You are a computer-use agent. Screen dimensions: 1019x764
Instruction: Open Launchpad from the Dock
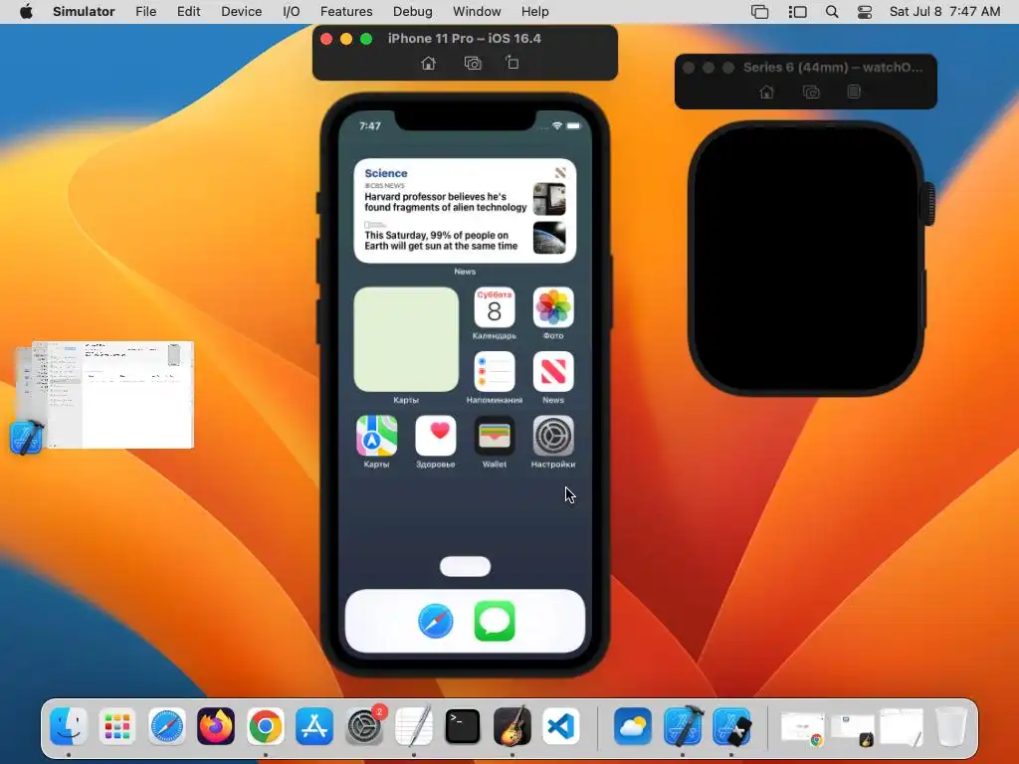tap(117, 725)
